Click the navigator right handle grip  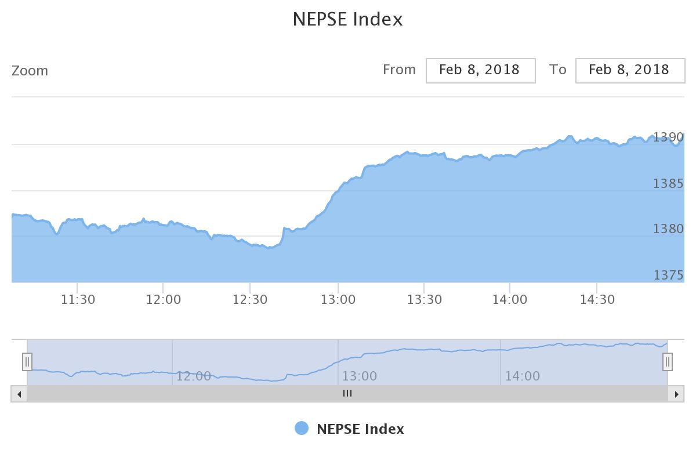pyautogui.click(x=668, y=362)
